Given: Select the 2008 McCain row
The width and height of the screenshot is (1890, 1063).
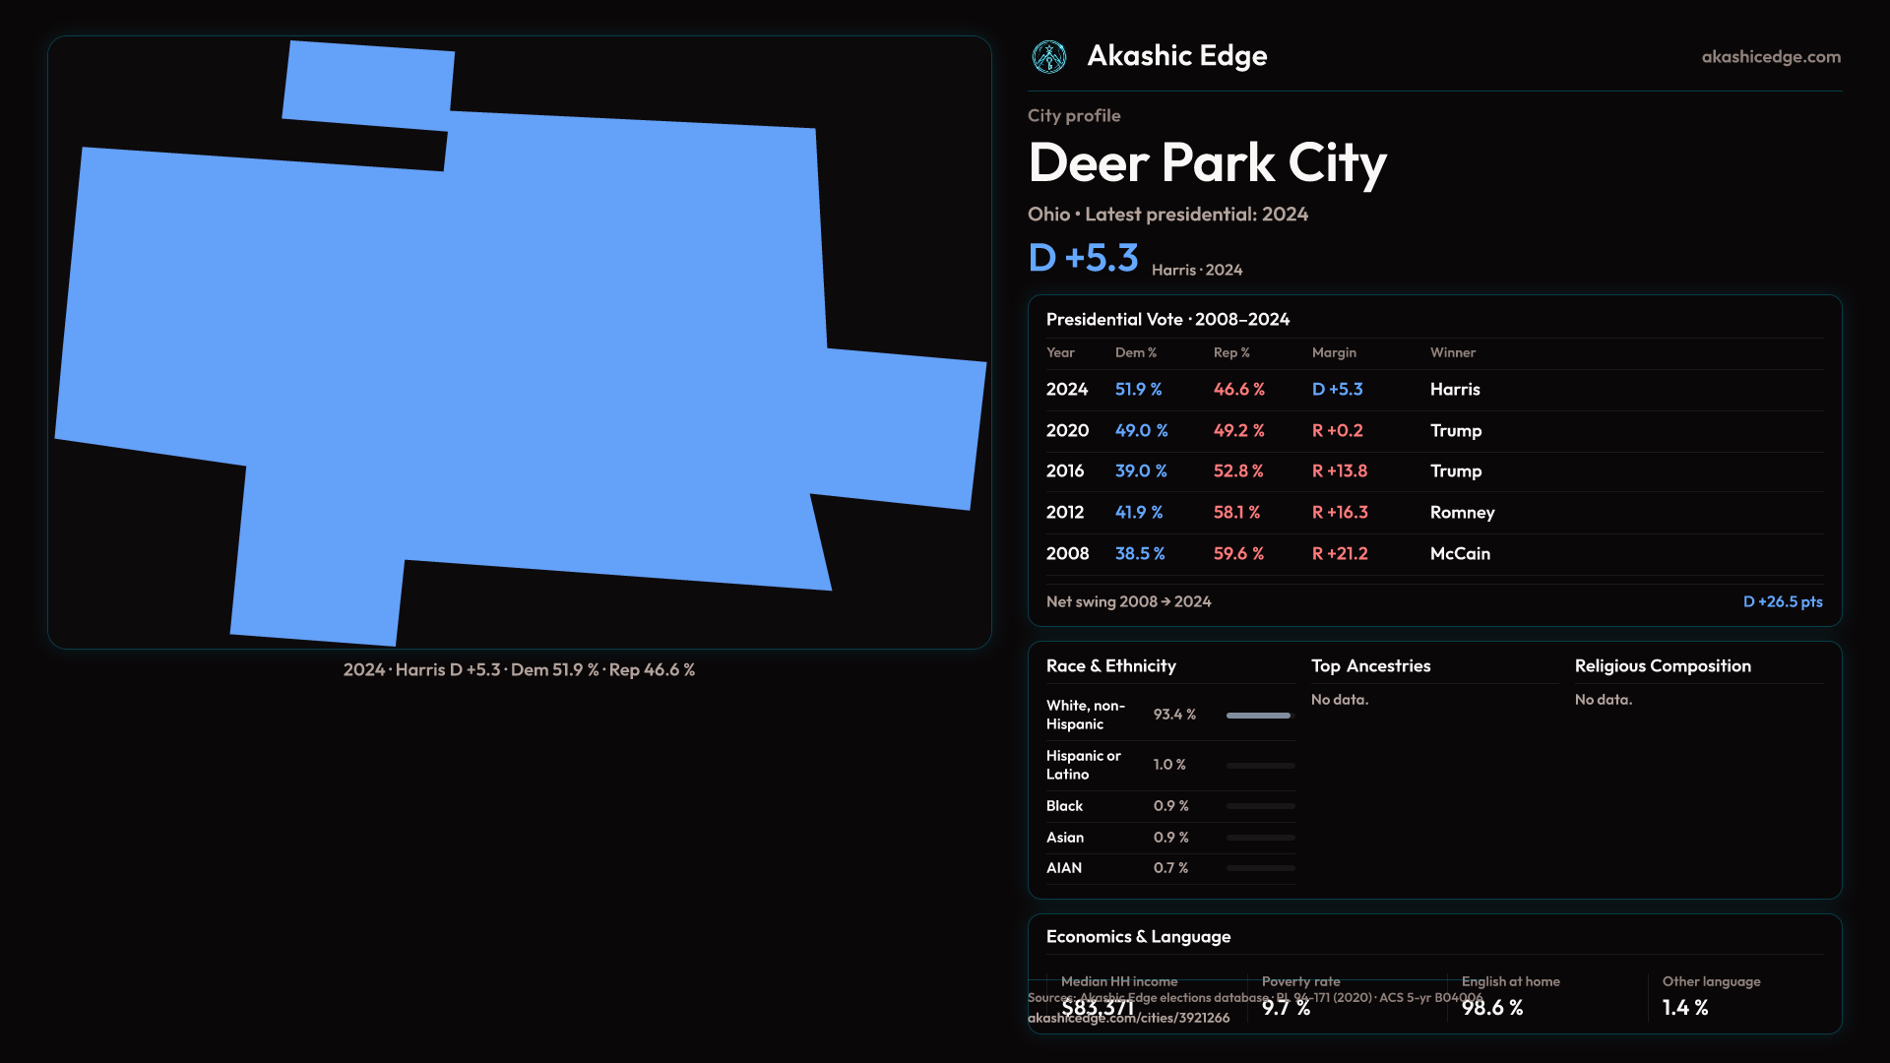Looking at the screenshot, I should point(1459,554).
